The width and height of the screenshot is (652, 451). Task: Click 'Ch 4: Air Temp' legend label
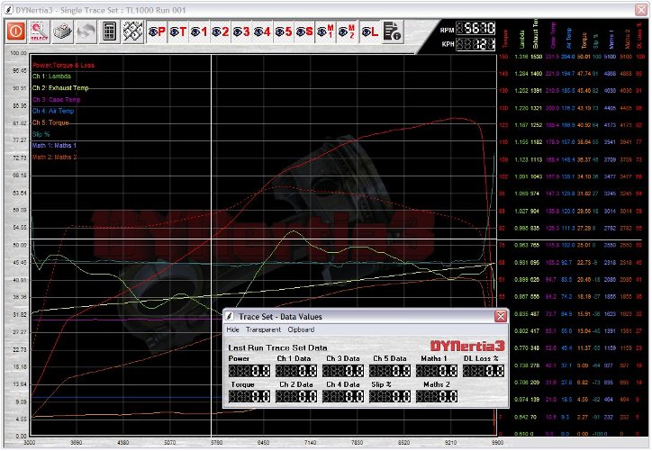pos(53,111)
